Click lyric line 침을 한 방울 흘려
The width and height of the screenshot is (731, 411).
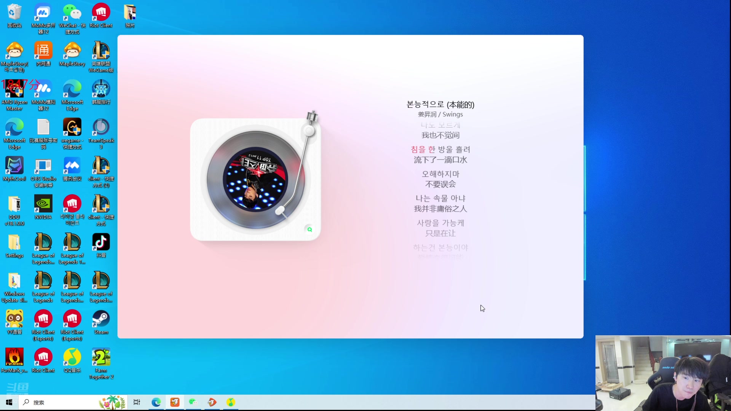pyautogui.click(x=441, y=150)
